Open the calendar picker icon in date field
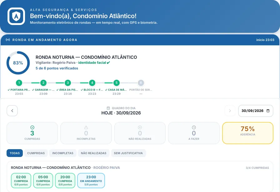Image resolution: width=280 pixels, height=192 pixels. tap(268, 111)
